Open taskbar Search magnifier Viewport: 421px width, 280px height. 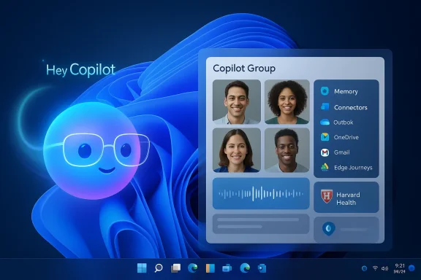coord(159,268)
